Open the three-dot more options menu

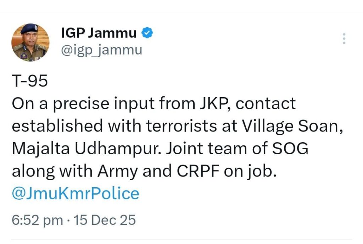[x=344, y=39]
